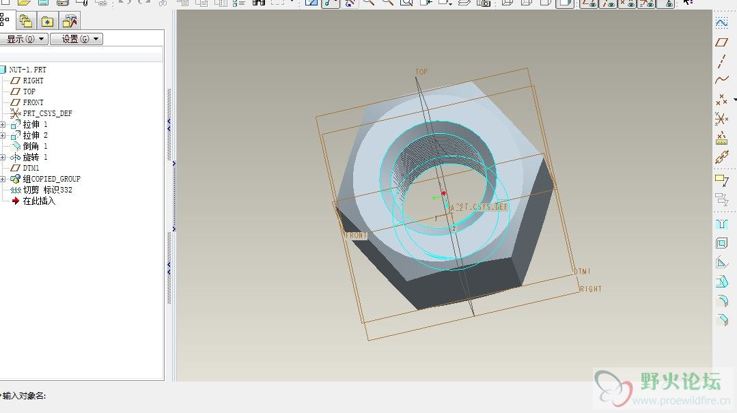Select the analysis feature tool
737x413 pixels.
(x=721, y=138)
